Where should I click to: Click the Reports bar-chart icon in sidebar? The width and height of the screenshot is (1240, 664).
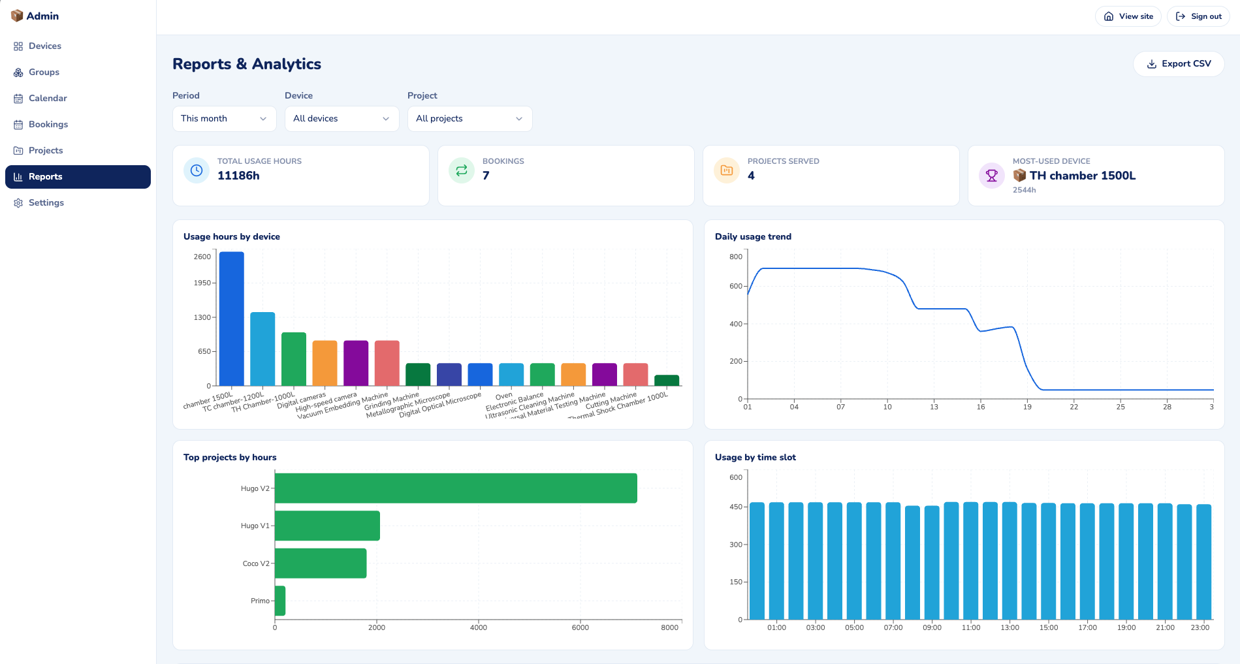(x=18, y=177)
